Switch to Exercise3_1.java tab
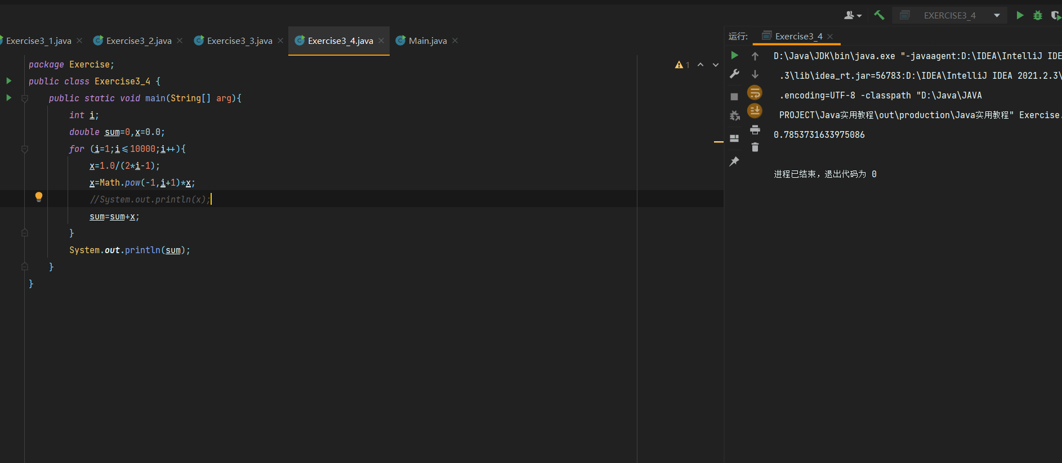1062x463 pixels. pyautogui.click(x=38, y=41)
